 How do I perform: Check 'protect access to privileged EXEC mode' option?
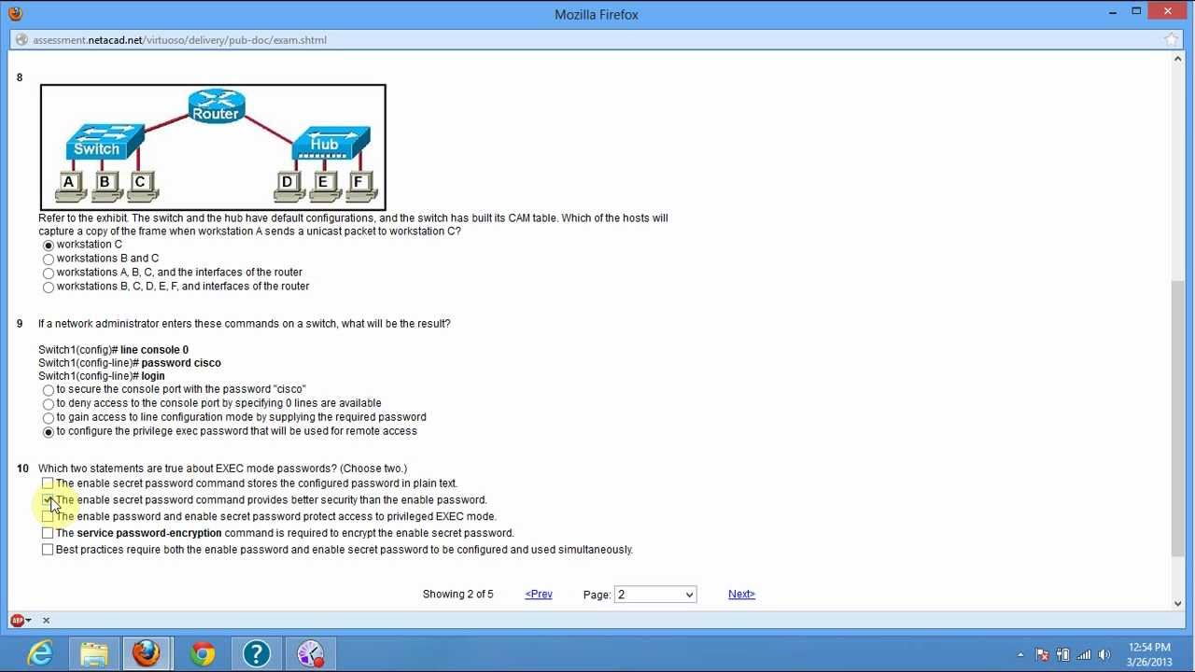point(48,516)
